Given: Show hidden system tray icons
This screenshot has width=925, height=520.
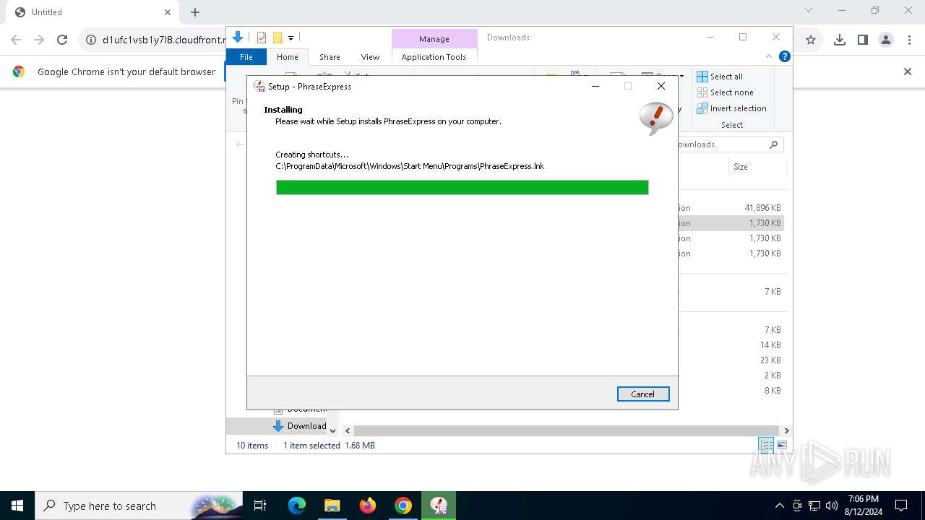Looking at the screenshot, I should coord(779,506).
